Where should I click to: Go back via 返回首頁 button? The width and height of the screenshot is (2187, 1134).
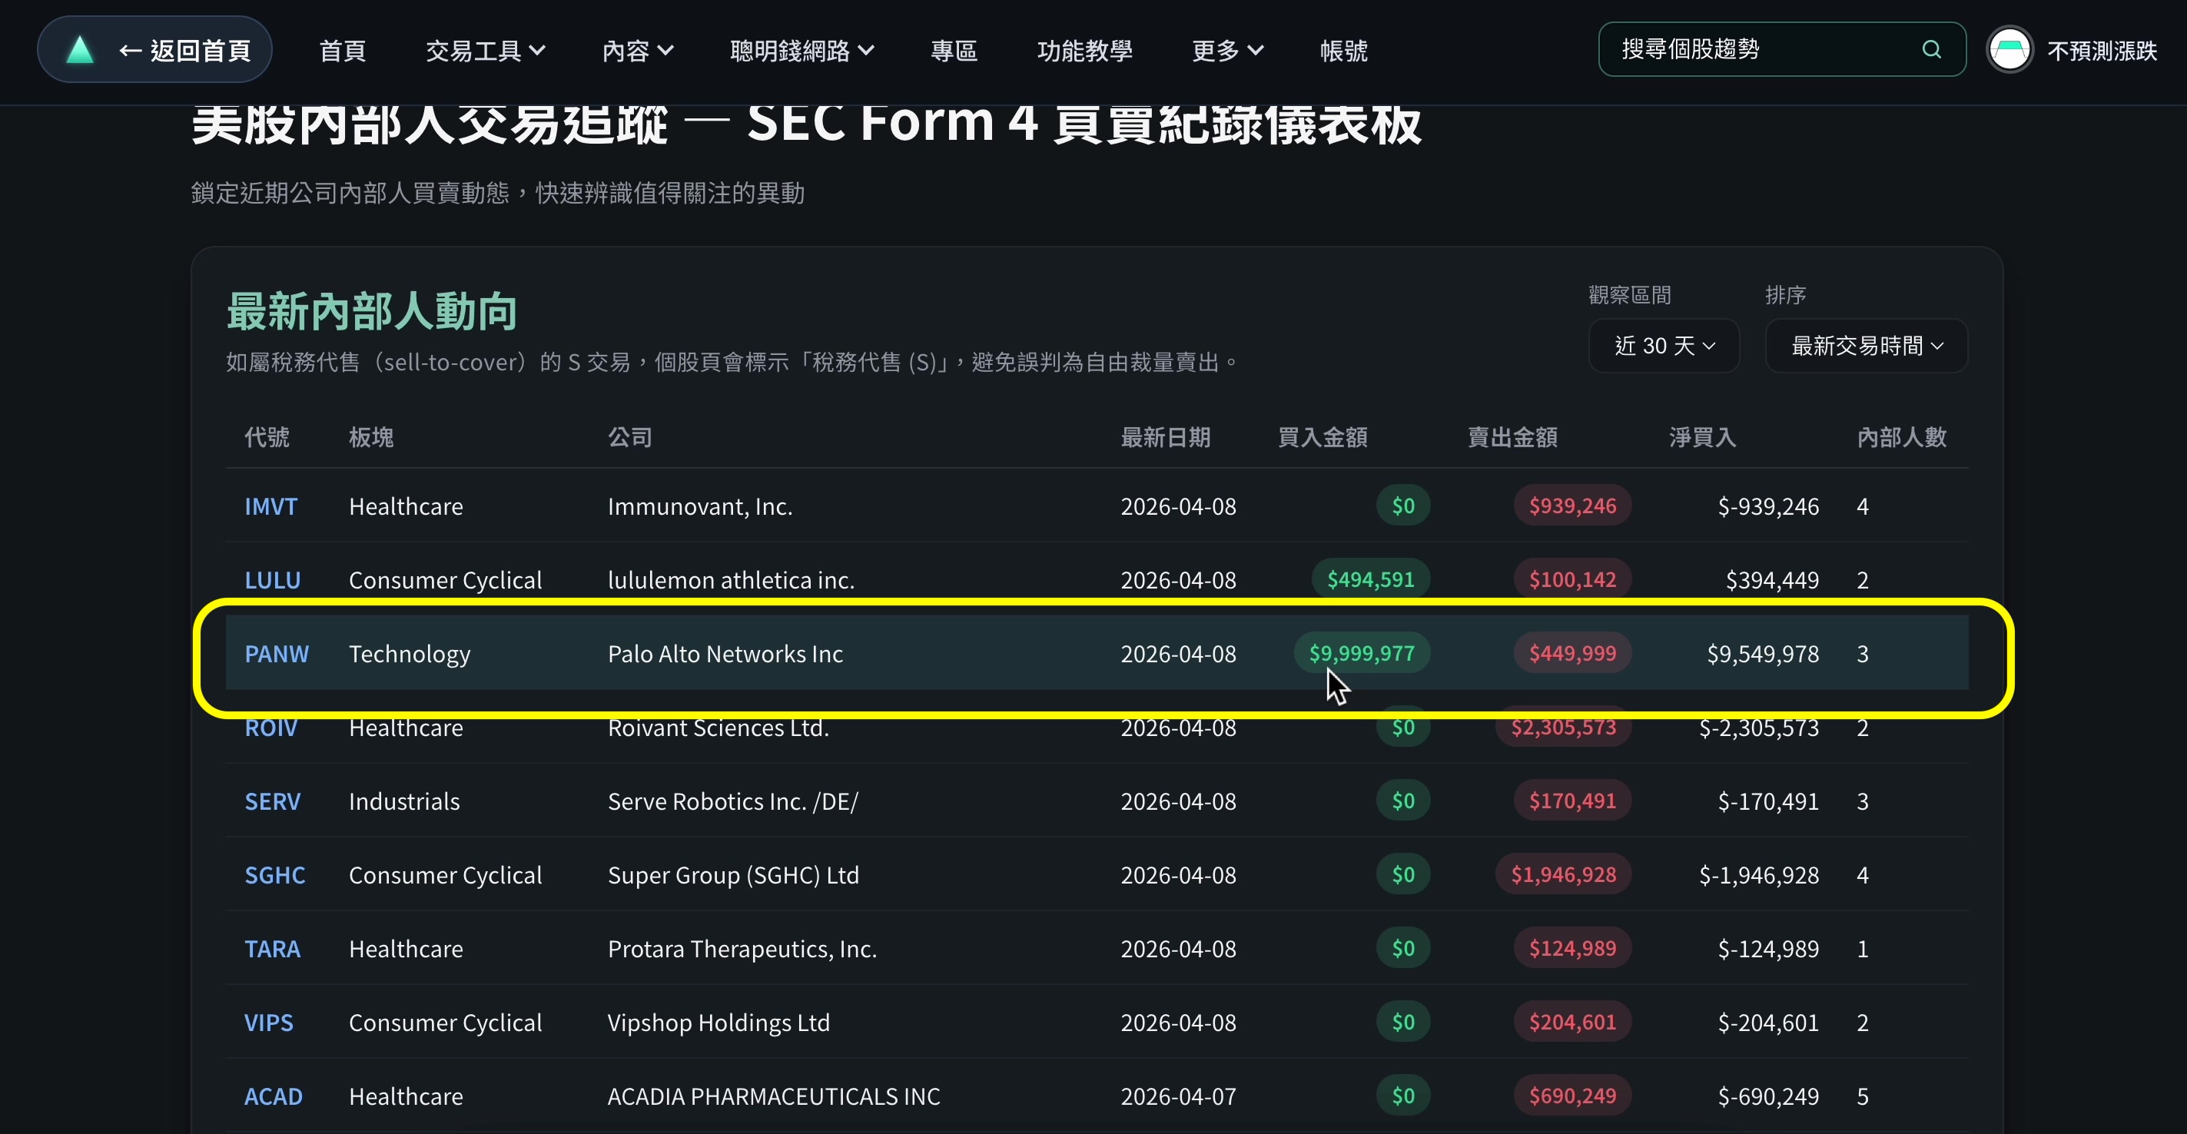154,50
